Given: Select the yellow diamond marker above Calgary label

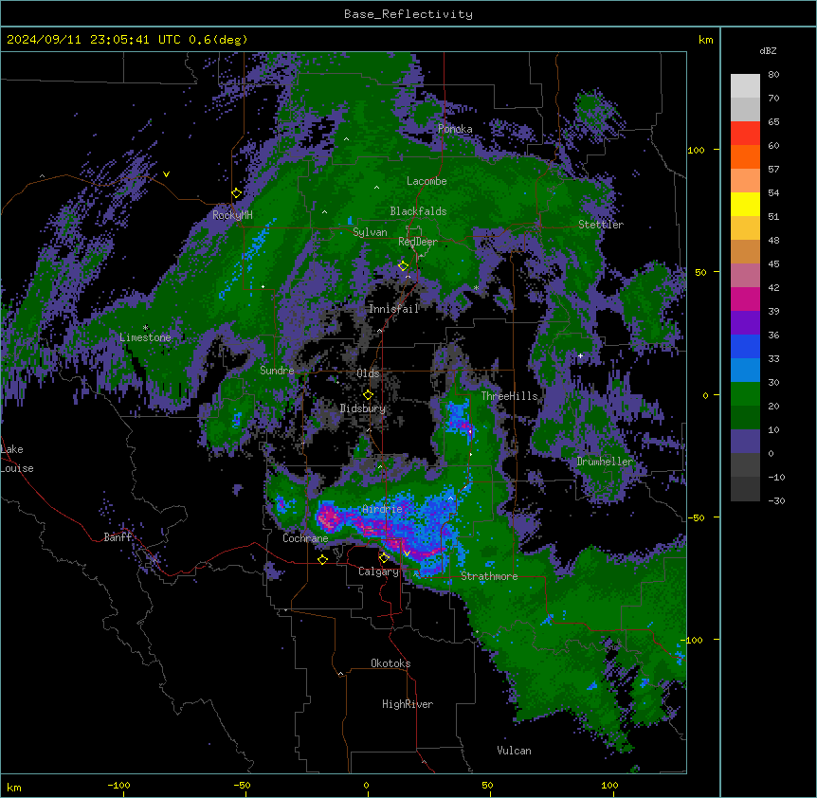Looking at the screenshot, I should pyautogui.click(x=384, y=558).
